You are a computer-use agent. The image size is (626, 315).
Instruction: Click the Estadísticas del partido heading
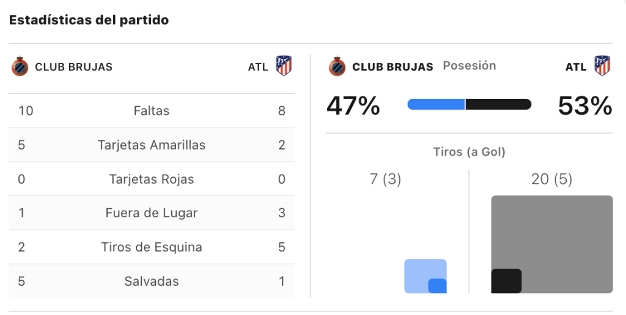89,20
